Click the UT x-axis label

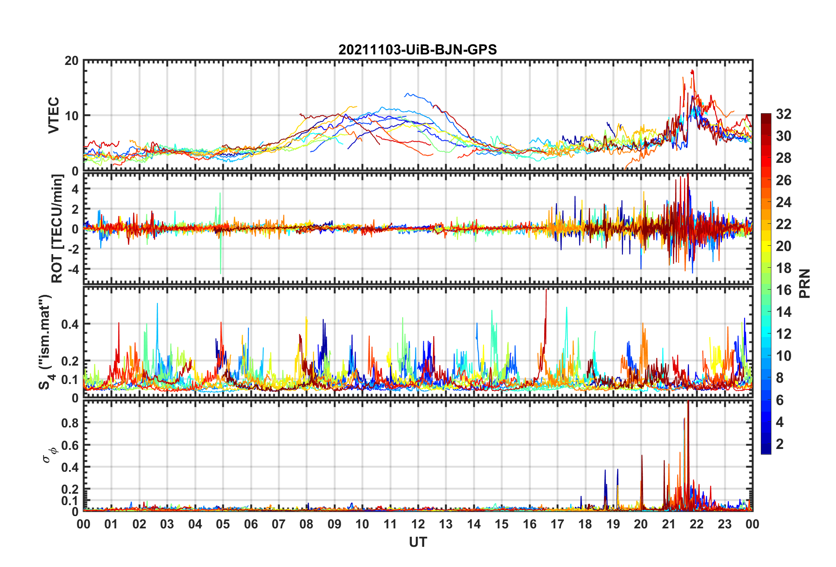tap(418, 542)
